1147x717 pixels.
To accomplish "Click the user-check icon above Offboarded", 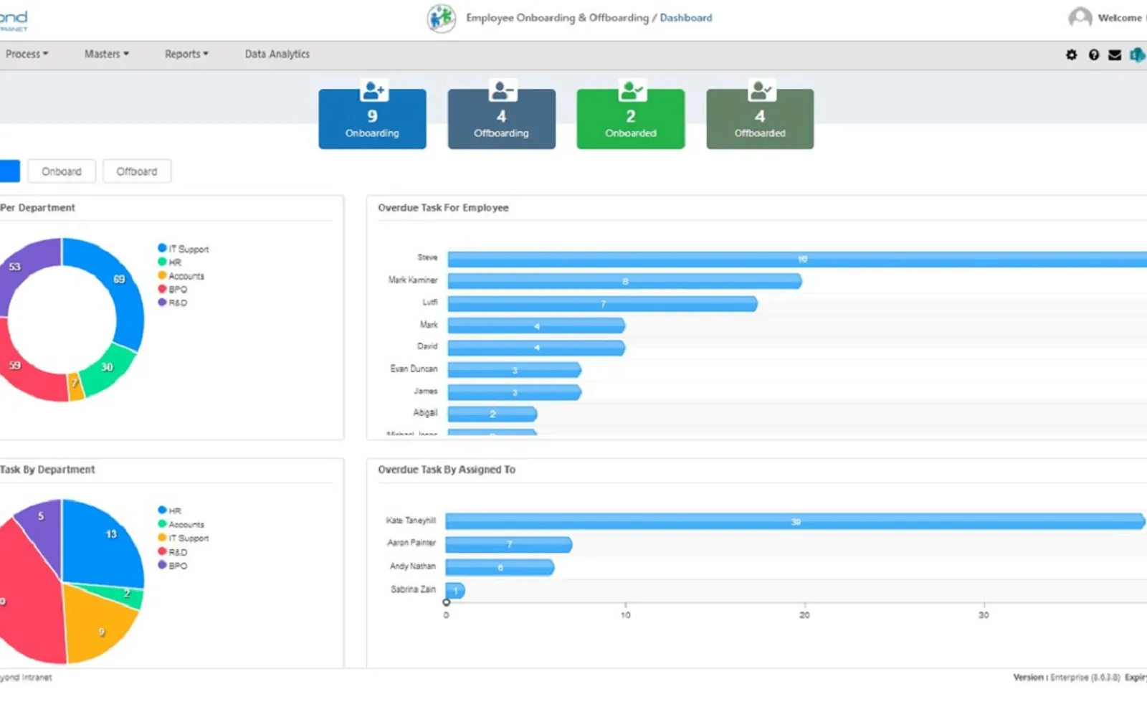I will [x=761, y=90].
